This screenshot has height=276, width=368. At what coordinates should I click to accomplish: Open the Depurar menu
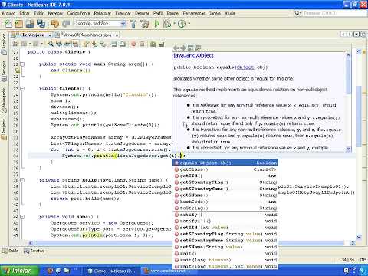(142, 13)
